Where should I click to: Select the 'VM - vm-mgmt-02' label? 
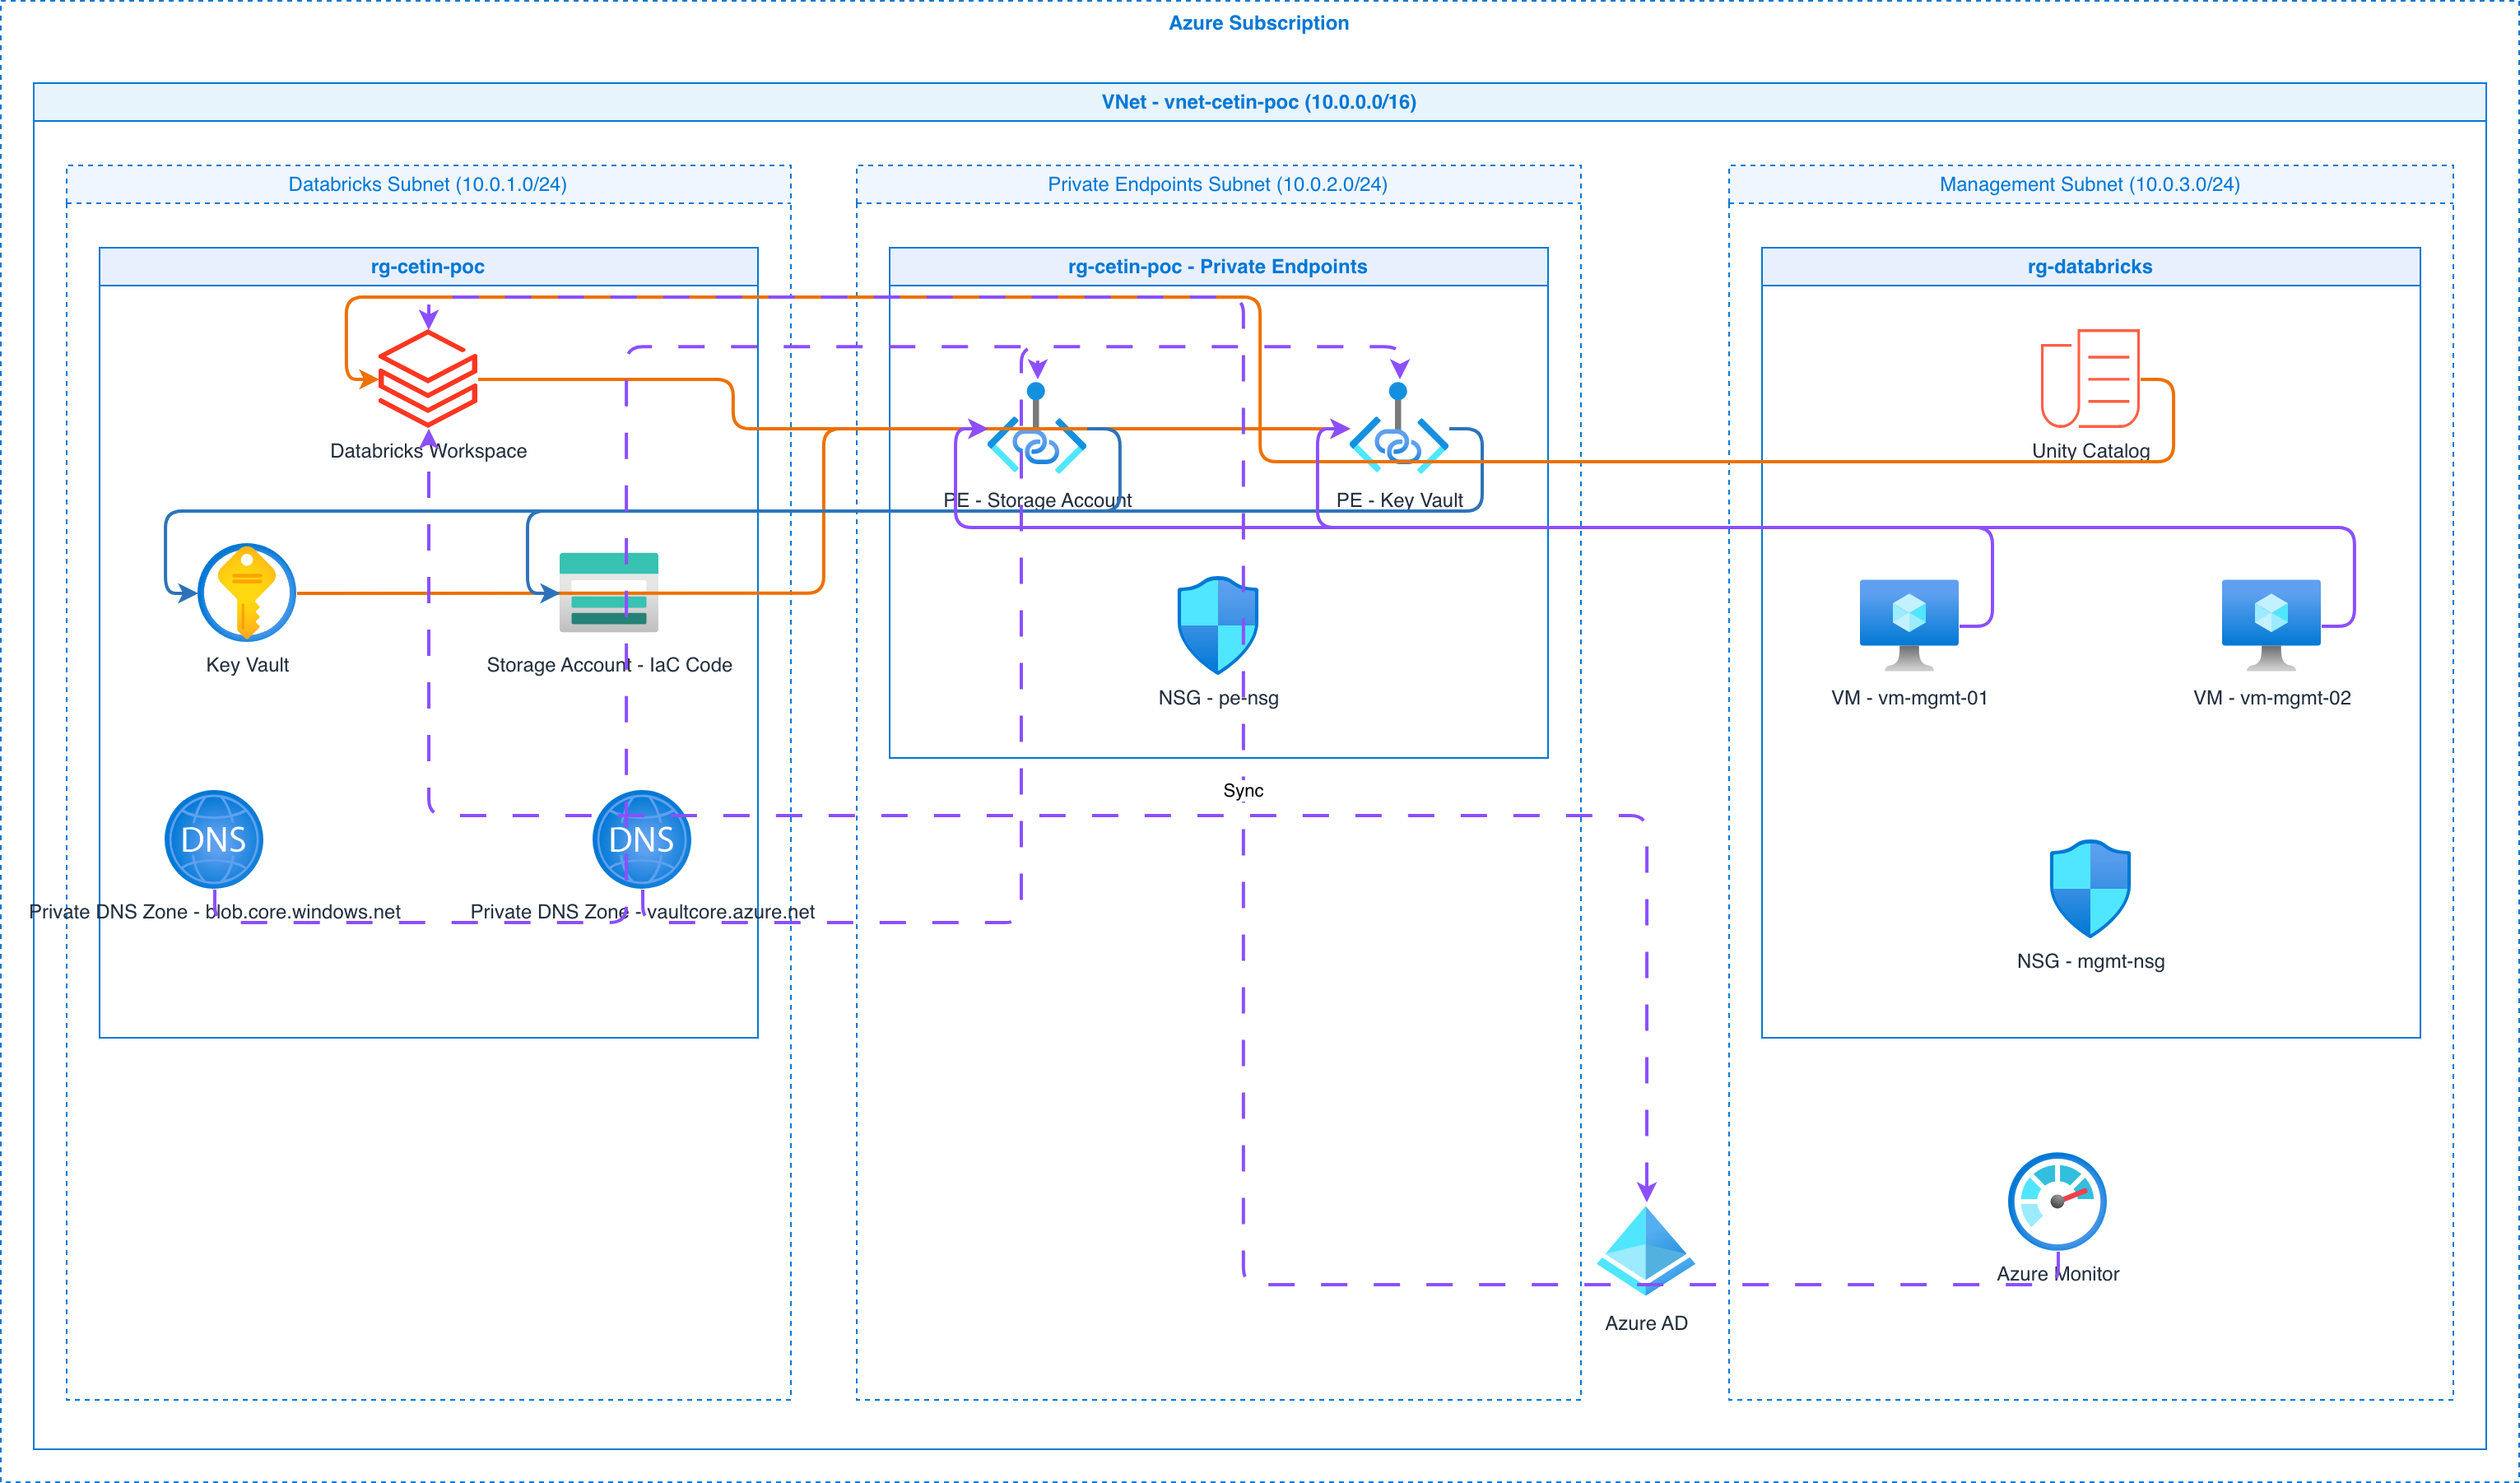pos(2271,698)
